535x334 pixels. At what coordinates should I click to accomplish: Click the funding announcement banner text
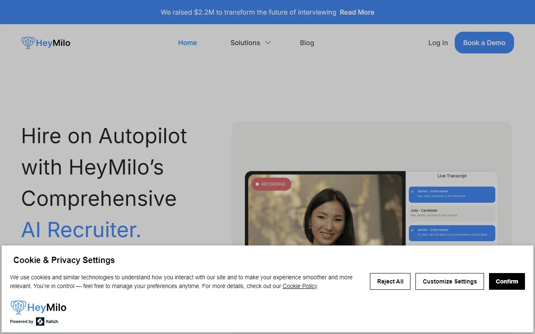(248, 12)
